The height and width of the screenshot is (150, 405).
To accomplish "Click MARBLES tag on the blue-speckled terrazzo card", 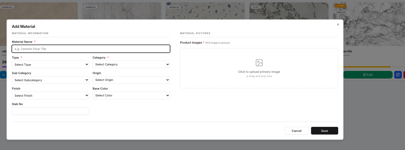I will [174, 7].
